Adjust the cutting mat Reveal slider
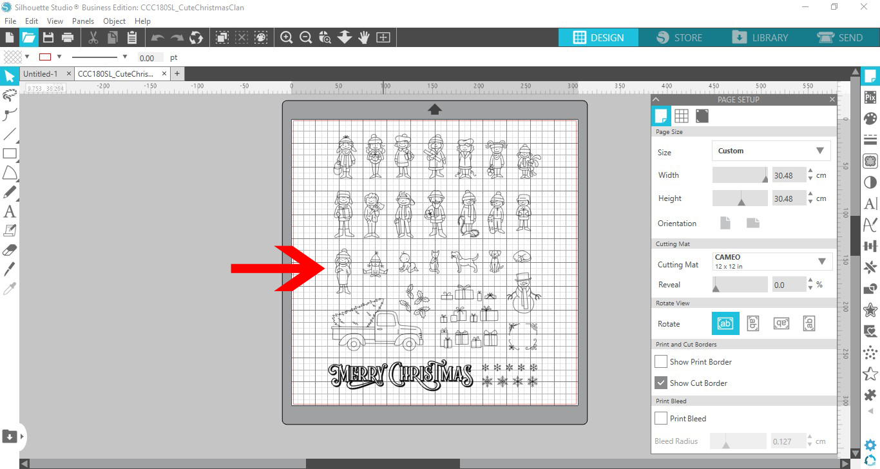This screenshot has height=469, width=880. [x=740, y=284]
